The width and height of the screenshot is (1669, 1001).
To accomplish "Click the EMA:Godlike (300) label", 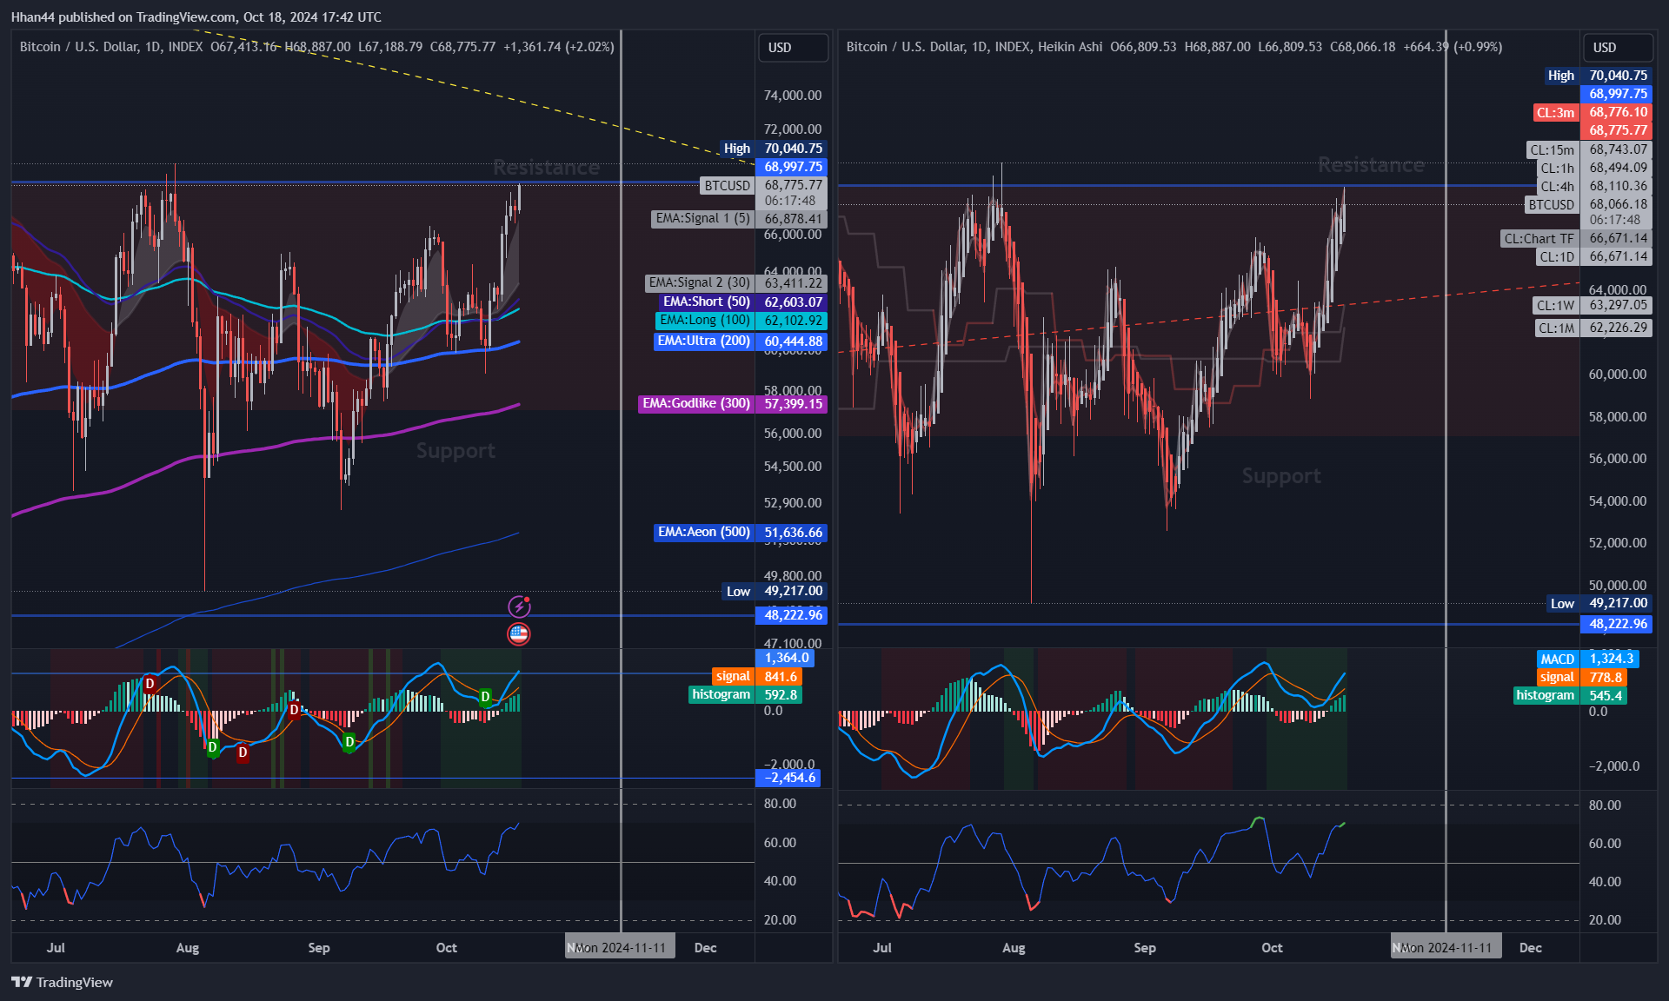I will pos(733,404).
